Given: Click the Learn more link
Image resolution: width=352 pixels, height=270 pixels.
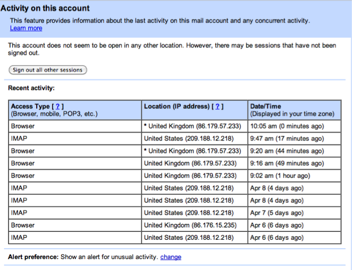Looking at the screenshot, I should point(26,28).
